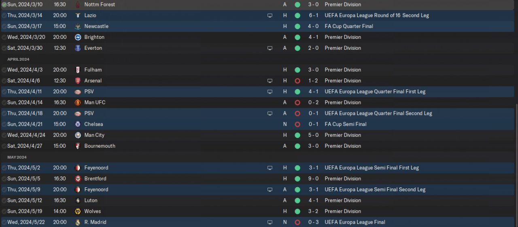Click the Wolves club badge
518x227 pixels.
tap(78, 211)
